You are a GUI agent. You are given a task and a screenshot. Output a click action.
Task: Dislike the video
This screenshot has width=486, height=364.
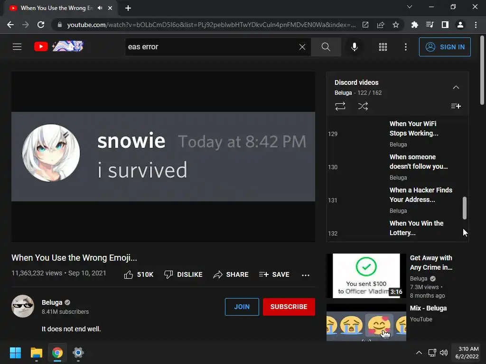pos(183,274)
